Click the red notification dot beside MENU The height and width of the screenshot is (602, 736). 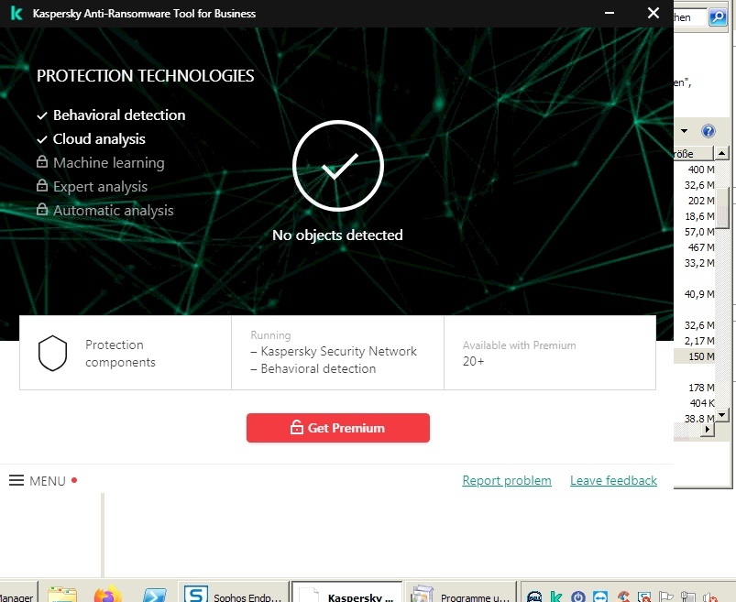tap(74, 480)
